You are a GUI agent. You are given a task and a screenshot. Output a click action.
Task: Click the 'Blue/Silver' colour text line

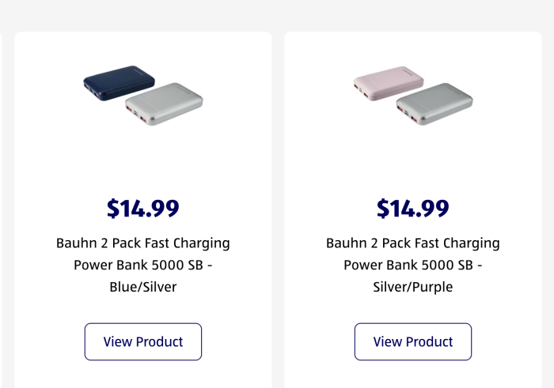pyautogui.click(x=143, y=287)
